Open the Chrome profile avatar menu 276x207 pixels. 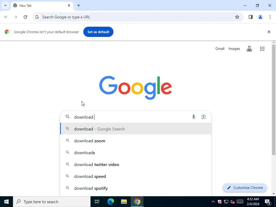[x=260, y=17]
